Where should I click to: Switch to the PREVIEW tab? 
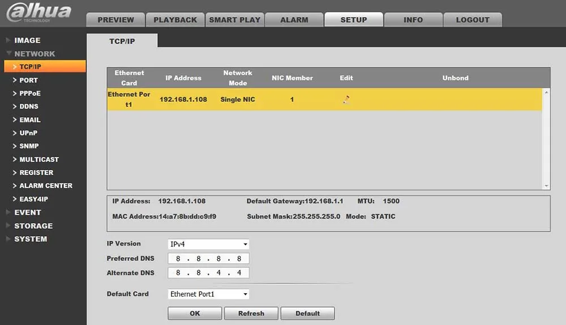115,20
